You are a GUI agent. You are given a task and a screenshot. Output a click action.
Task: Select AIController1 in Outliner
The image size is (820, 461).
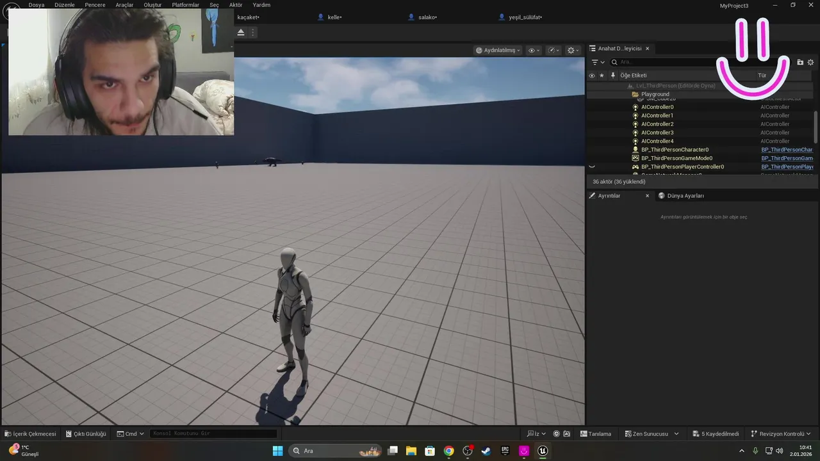(x=701, y=116)
